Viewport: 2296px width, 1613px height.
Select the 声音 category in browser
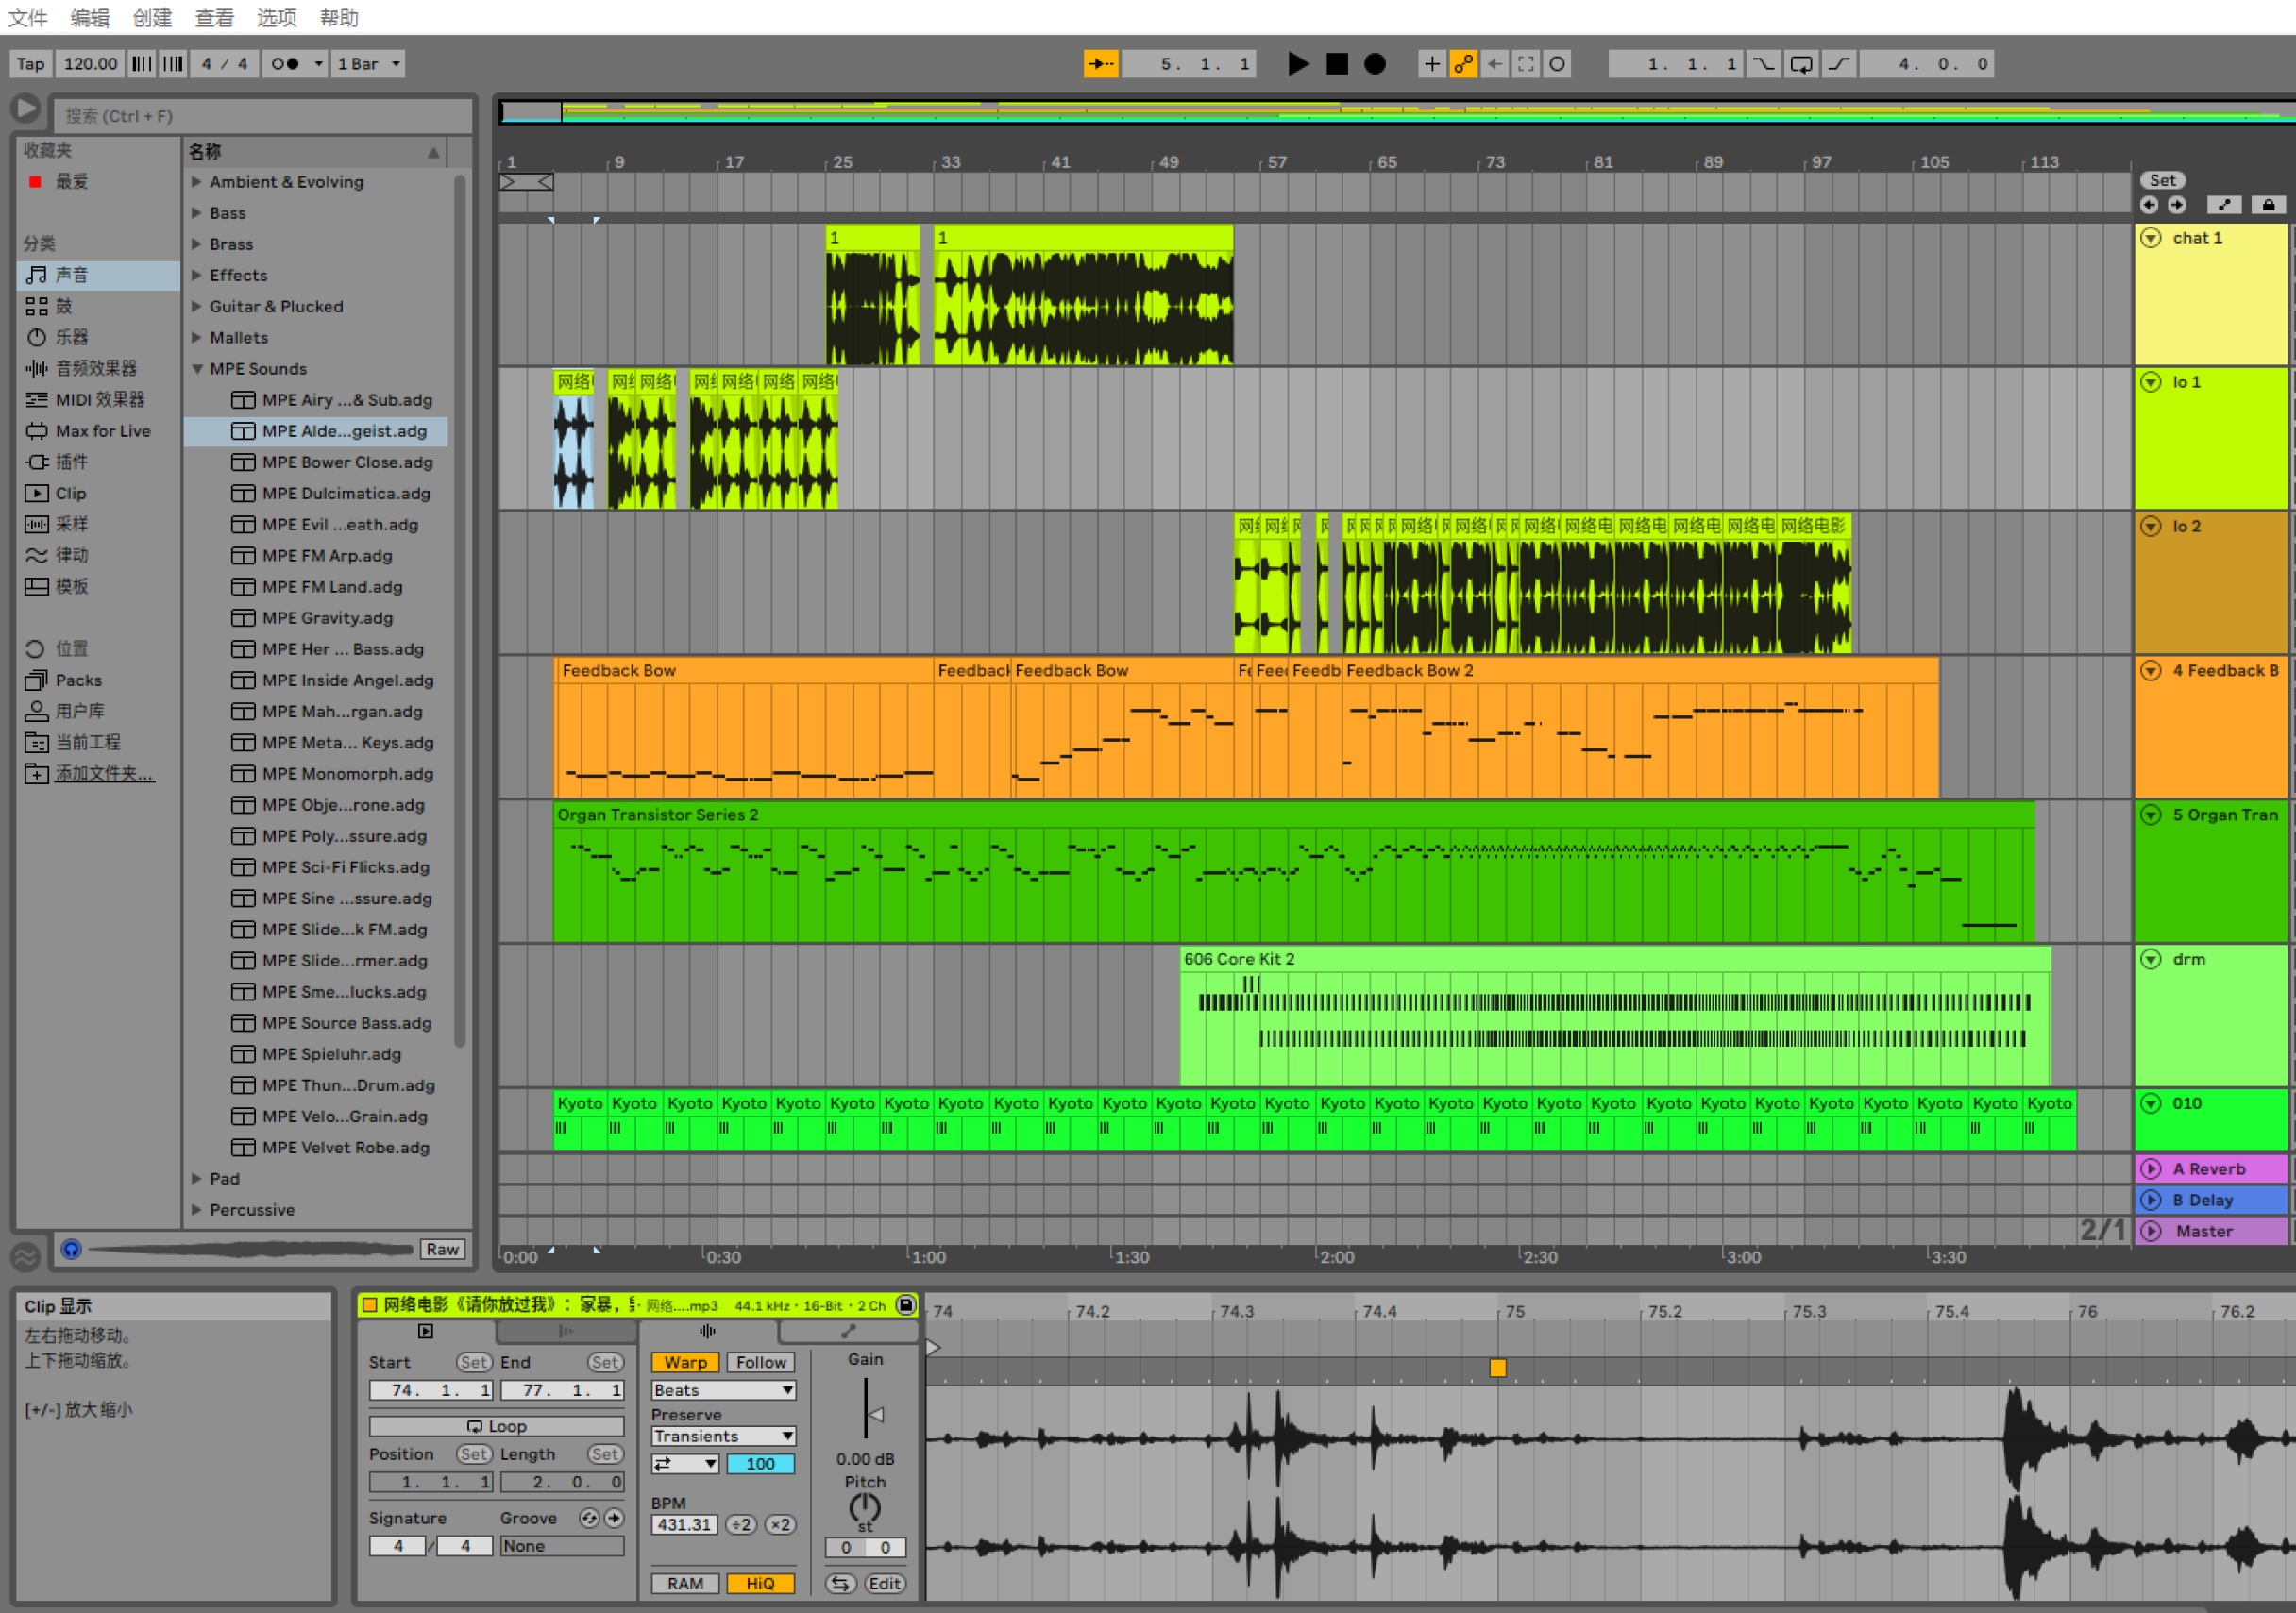coord(98,275)
